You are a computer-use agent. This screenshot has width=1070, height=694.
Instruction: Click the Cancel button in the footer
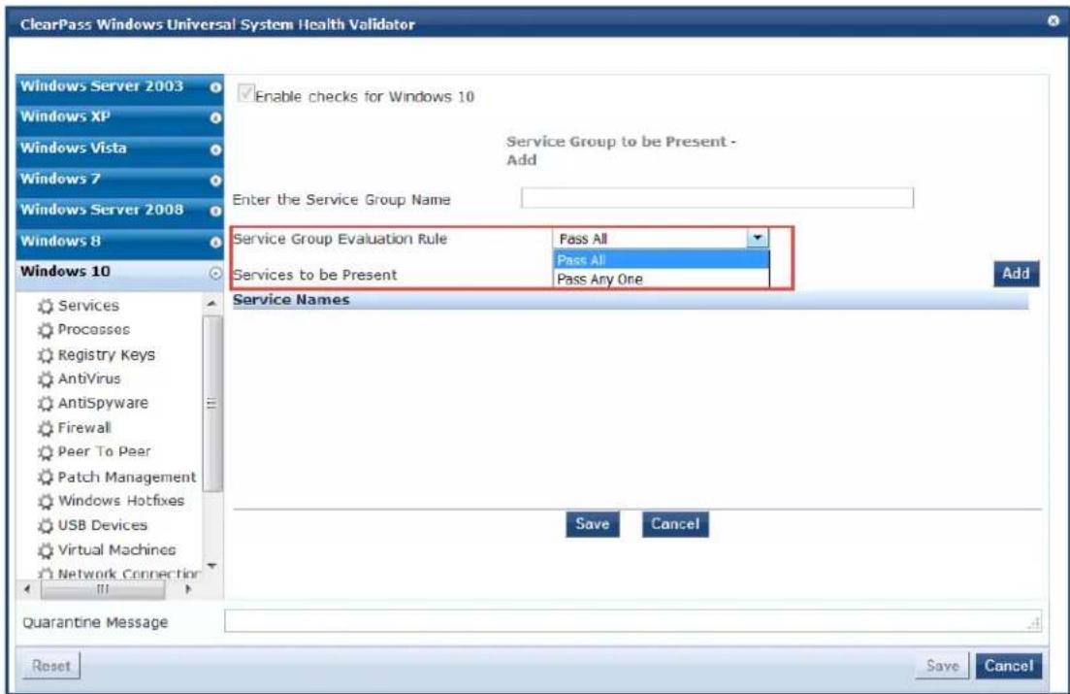point(1009,666)
